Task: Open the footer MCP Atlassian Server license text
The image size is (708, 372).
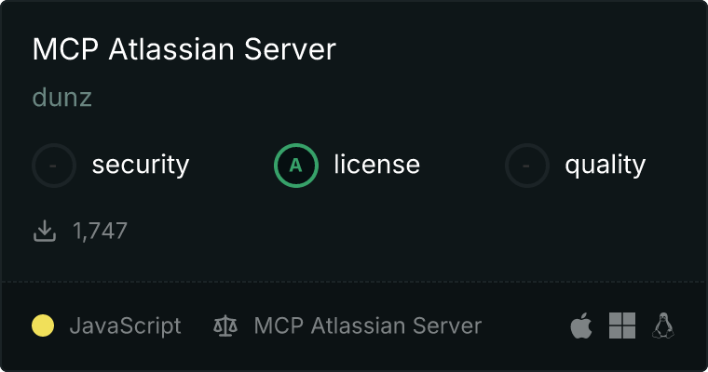Action: (x=368, y=325)
